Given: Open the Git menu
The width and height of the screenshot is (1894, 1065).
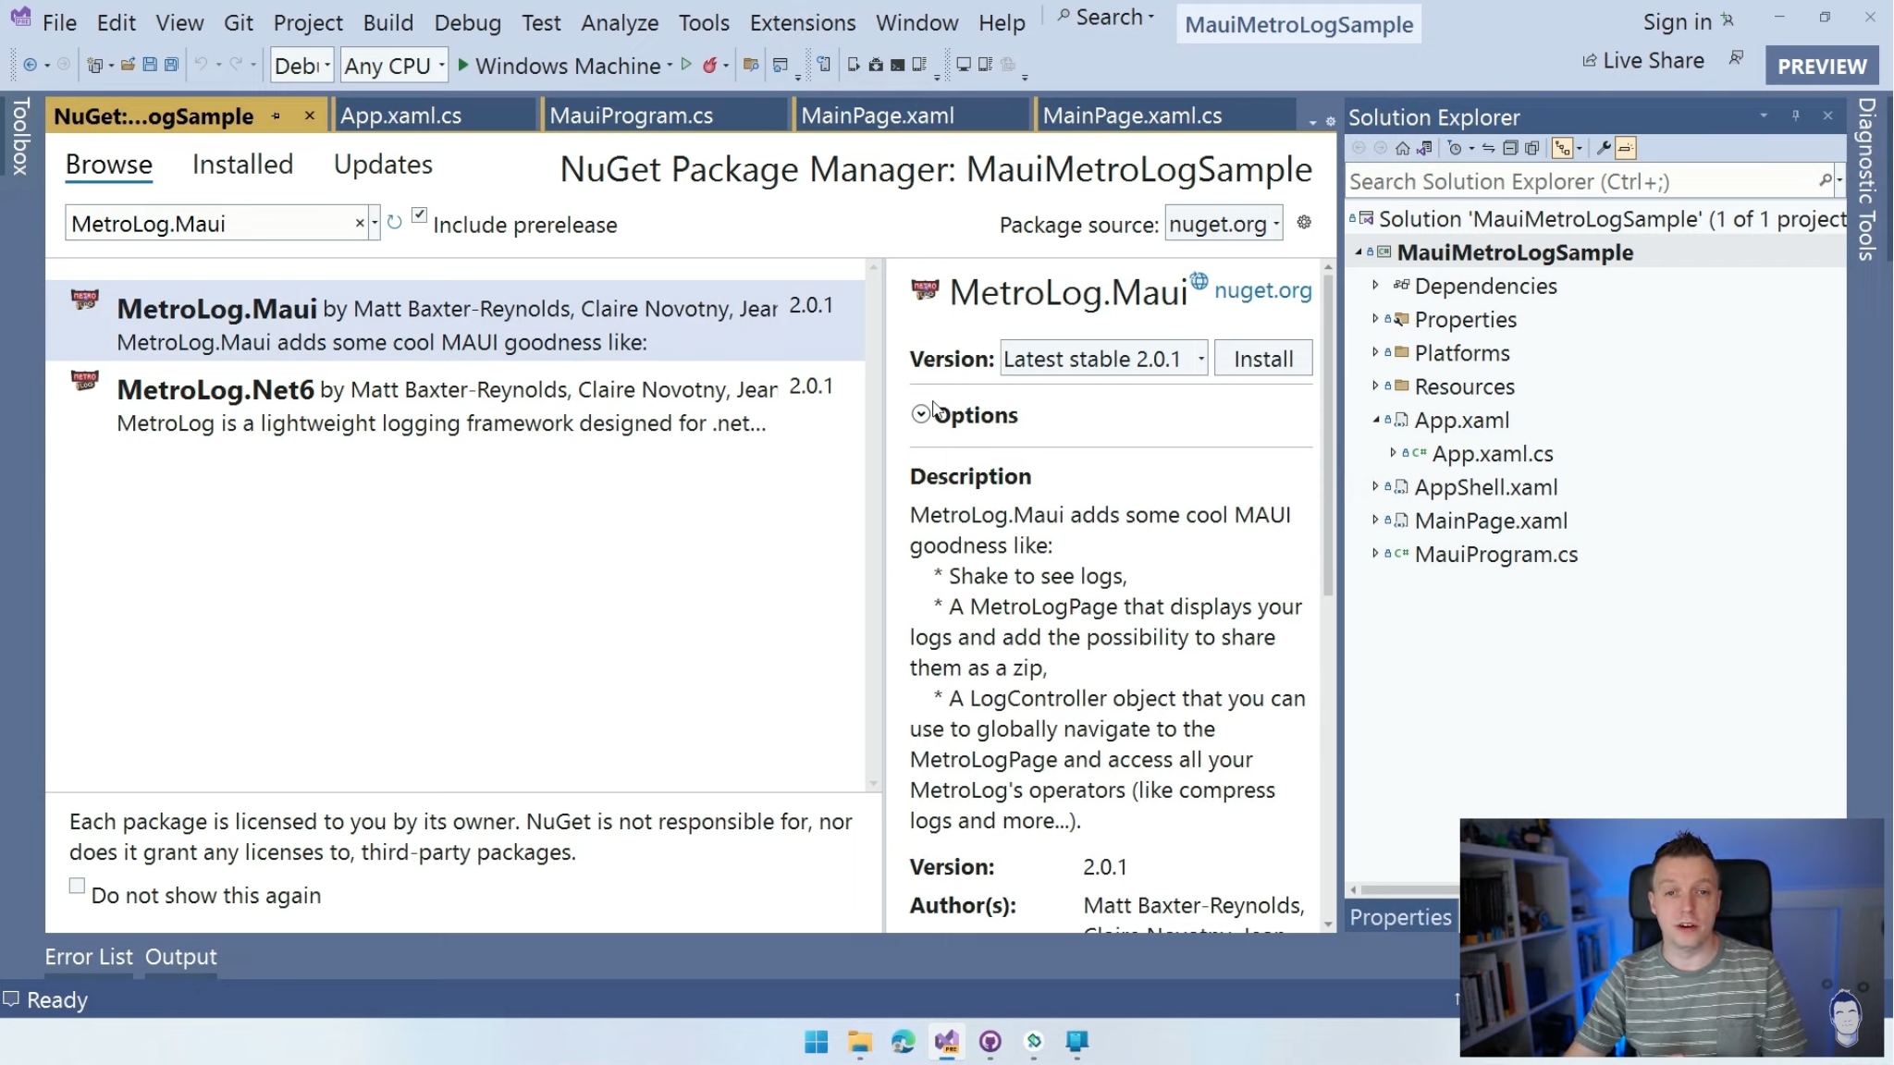Looking at the screenshot, I should (x=238, y=22).
